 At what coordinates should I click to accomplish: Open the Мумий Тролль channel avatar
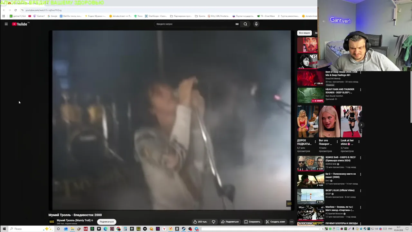51,222
